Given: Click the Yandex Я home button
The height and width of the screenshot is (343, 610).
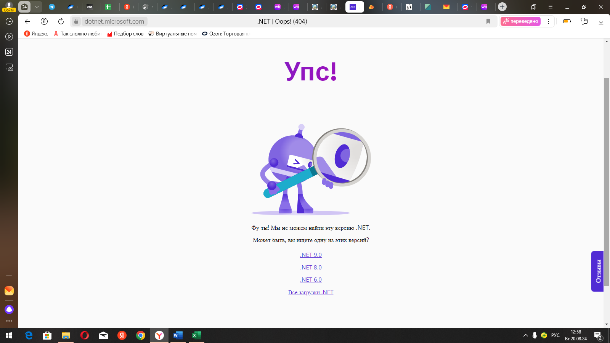Looking at the screenshot, I should tap(44, 21).
